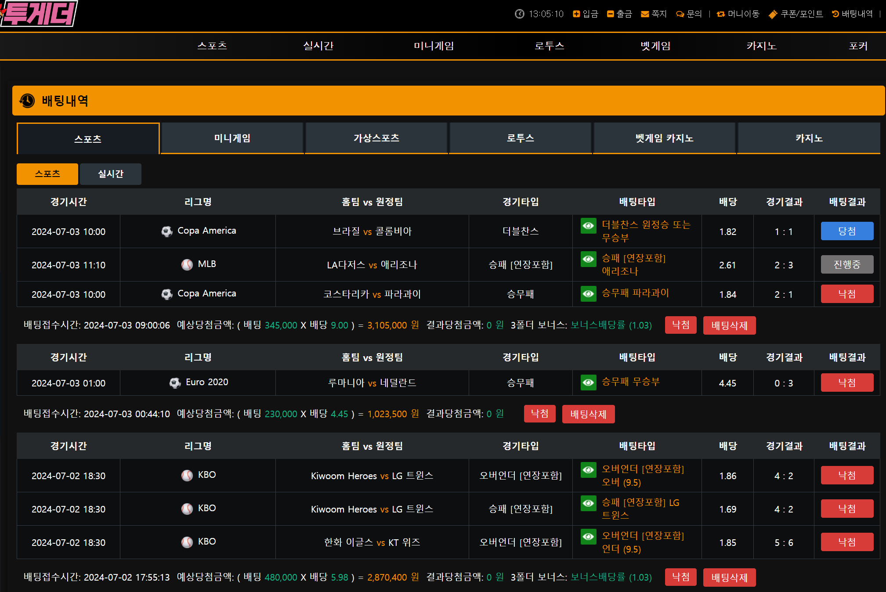
Task: Click the clock icon beside the 13:05:10 time
Action: [520, 14]
